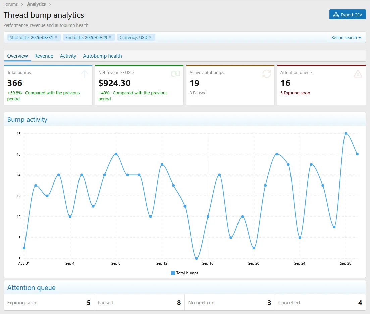Click the 5 Expiring soon red text
The width and height of the screenshot is (370, 314).
click(x=295, y=93)
